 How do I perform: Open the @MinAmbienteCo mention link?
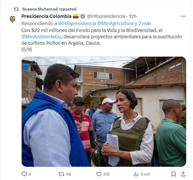[41, 37]
